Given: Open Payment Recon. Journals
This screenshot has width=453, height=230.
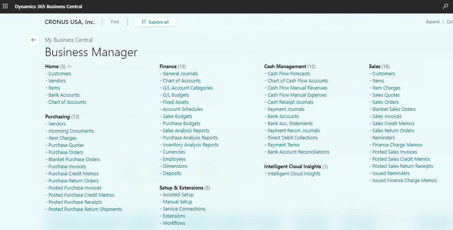Looking at the screenshot, I should coord(294,131).
